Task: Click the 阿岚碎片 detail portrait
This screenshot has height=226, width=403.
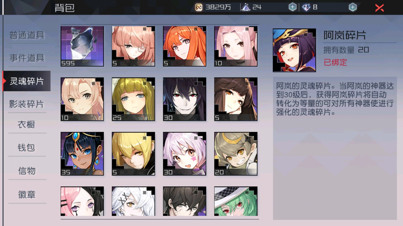Action: pos(294,50)
